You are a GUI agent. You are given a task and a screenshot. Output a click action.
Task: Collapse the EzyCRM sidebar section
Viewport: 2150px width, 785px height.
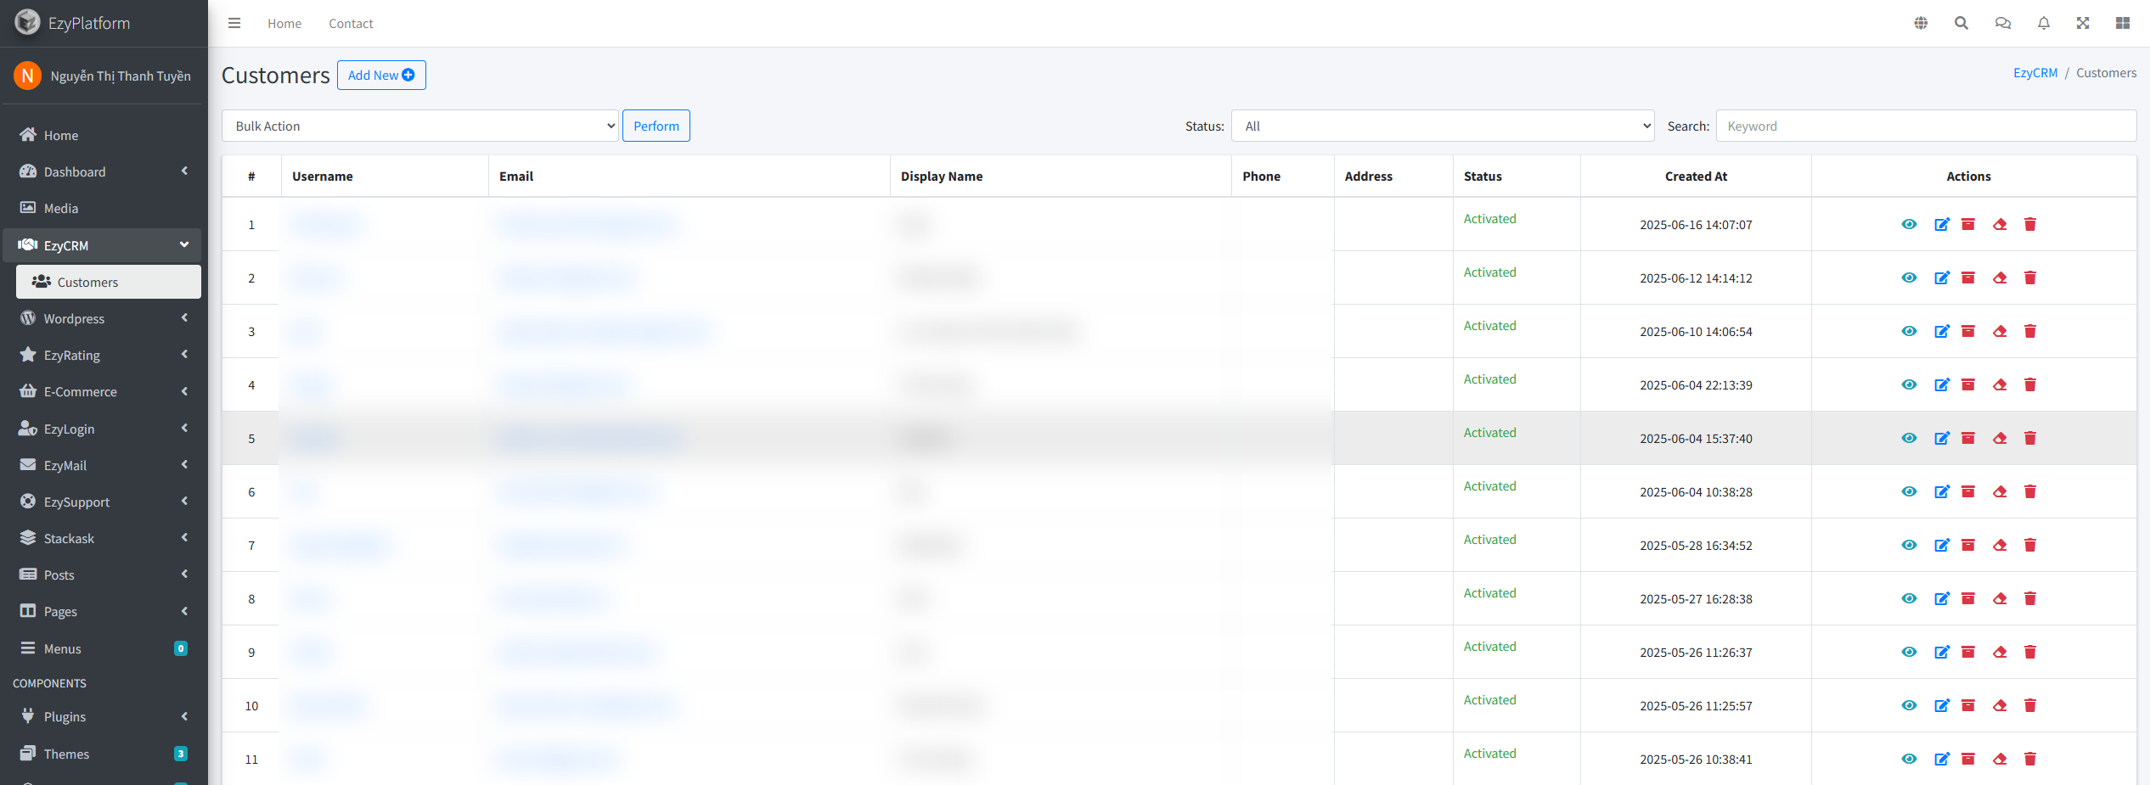102,245
